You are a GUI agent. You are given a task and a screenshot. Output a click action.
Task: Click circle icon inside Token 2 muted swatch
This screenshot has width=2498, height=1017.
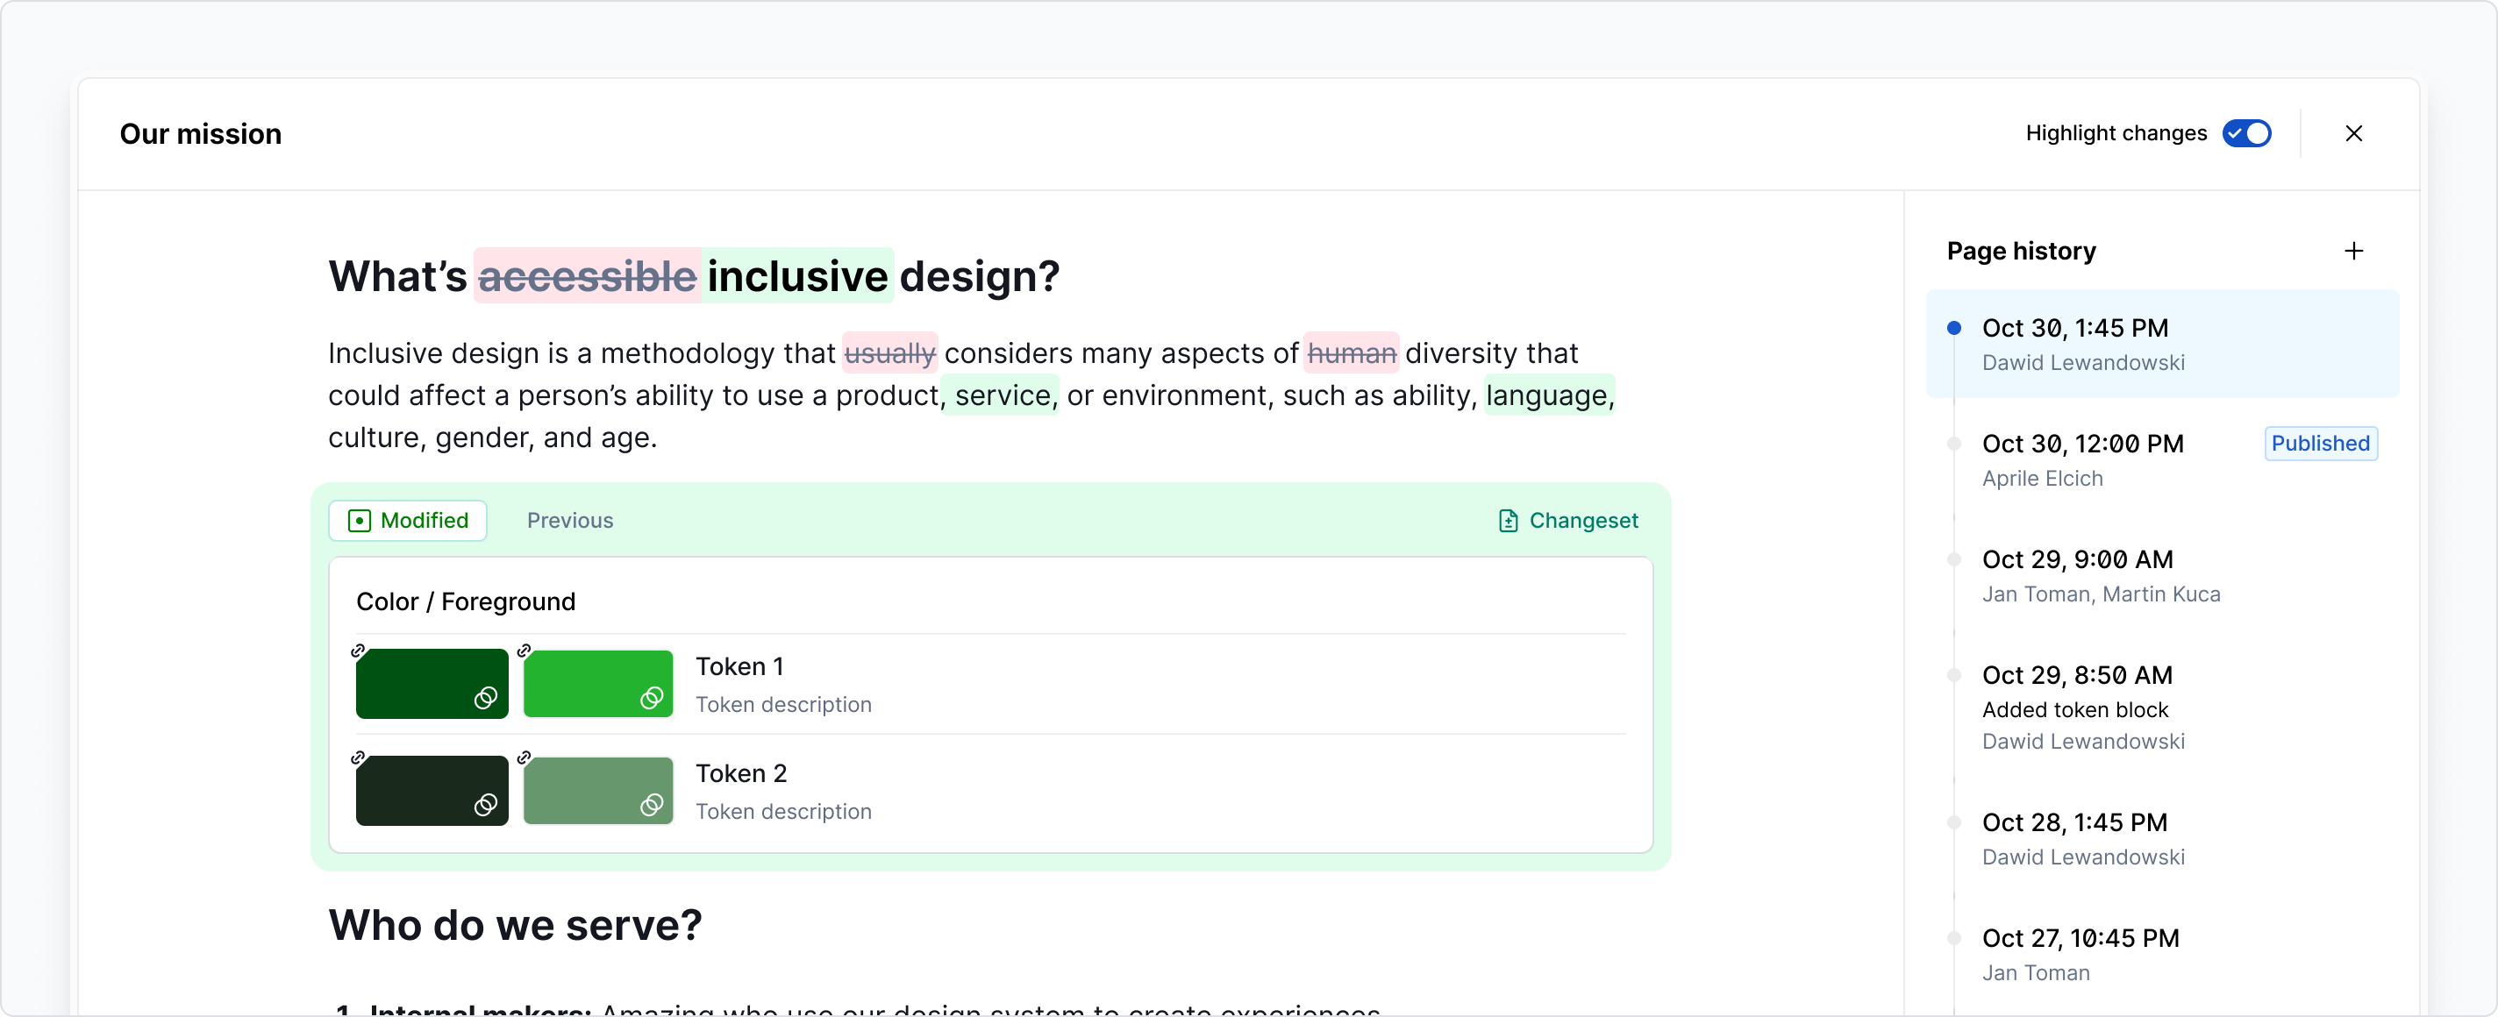pos(652,805)
